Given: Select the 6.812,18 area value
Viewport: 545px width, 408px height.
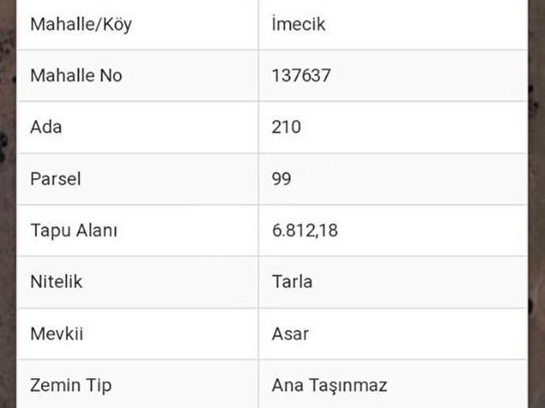Looking at the screenshot, I should coord(304,230).
